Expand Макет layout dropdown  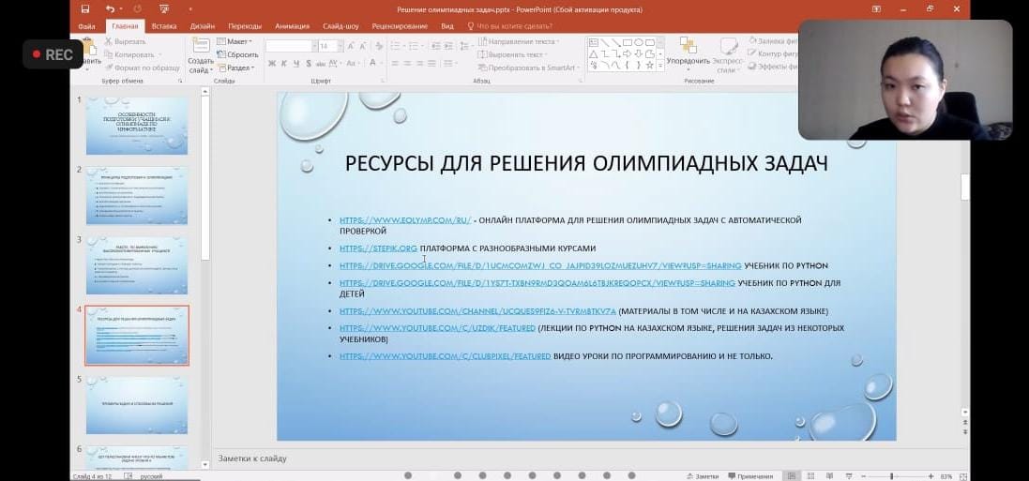tap(235, 41)
